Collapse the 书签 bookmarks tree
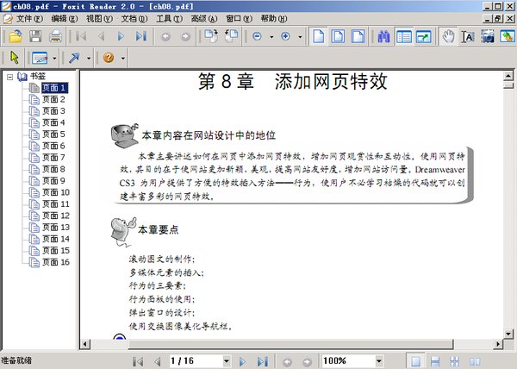The height and width of the screenshot is (369, 517). pos(10,78)
